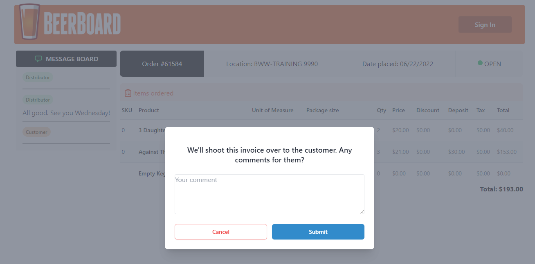Cancel the invoice comment dialog
535x264 pixels.
tap(220, 232)
